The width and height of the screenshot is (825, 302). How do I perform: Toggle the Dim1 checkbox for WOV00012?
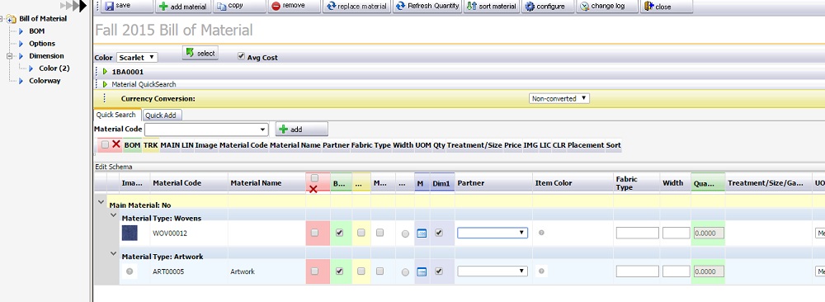[x=439, y=233]
